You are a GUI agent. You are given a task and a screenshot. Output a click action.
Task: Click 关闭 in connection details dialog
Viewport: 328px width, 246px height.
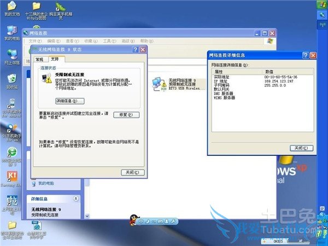pyautogui.click(x=301, y=148)
